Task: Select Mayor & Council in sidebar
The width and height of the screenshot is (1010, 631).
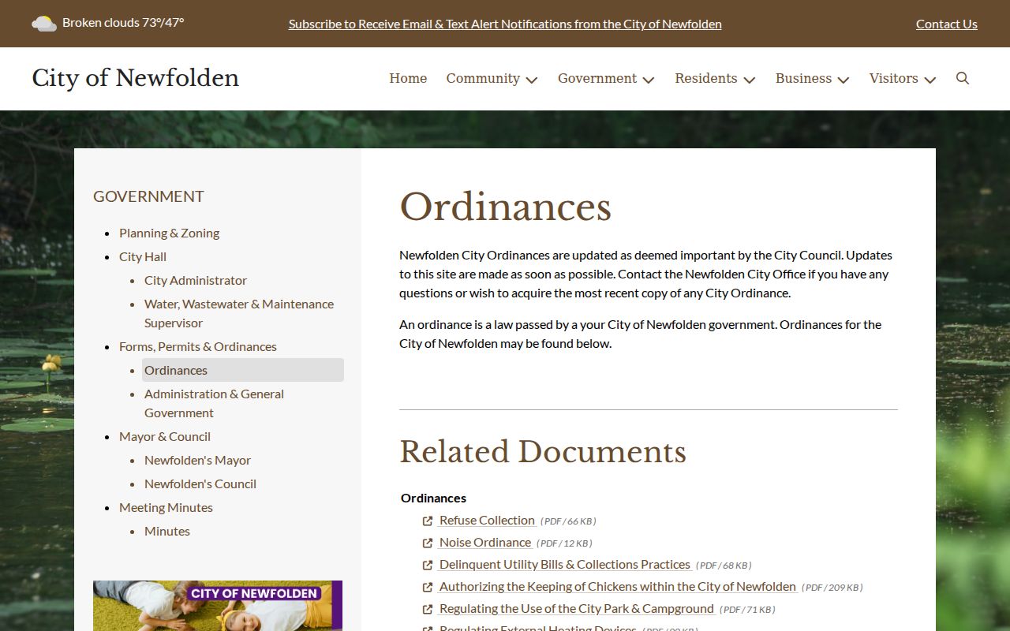Action: (x=165, y=436)
